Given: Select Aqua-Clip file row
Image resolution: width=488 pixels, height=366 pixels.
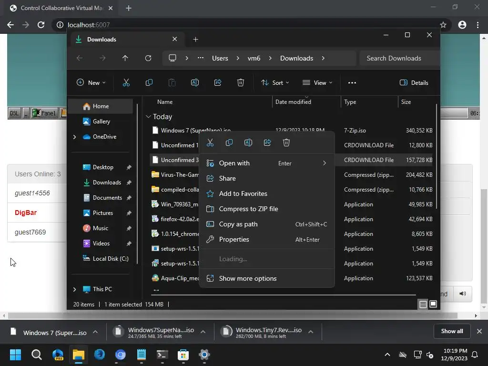Looking at the screenshot, I should [x=174, y=278].
